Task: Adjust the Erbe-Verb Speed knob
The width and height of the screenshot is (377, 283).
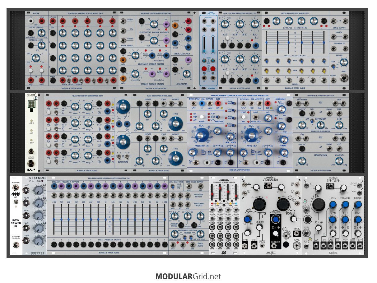Action: coord(333,205)
